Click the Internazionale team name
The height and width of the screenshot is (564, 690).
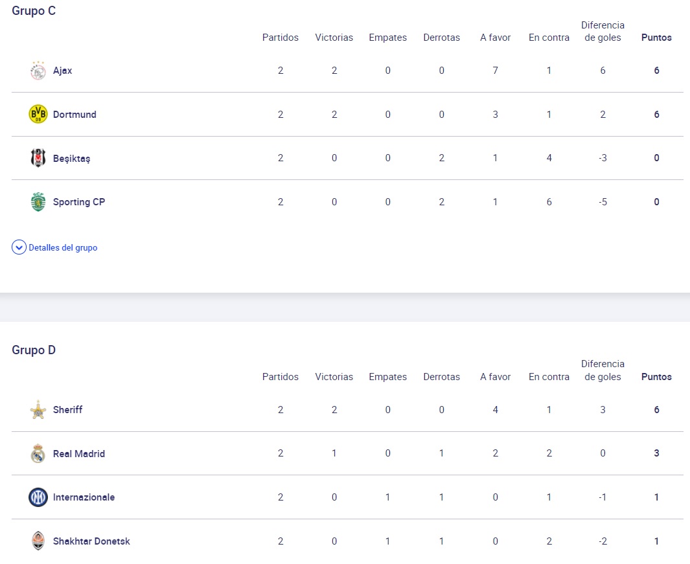84,497
